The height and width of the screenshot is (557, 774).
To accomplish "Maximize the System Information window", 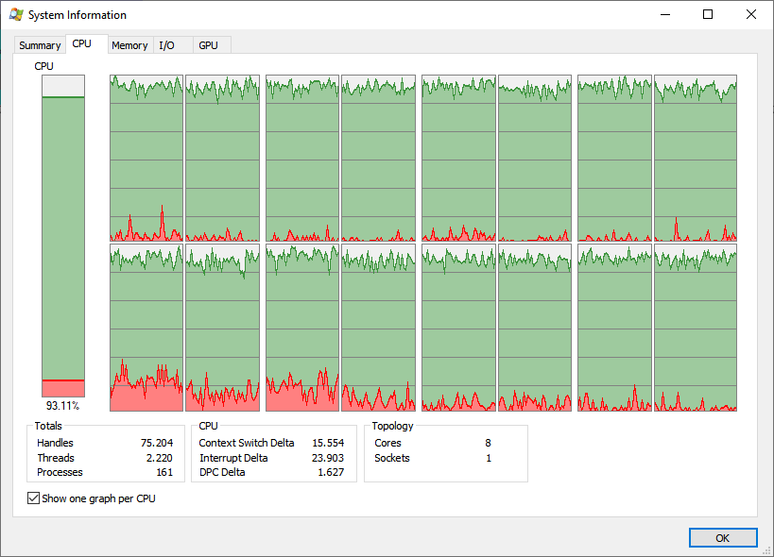I will [x=708, y=14].
